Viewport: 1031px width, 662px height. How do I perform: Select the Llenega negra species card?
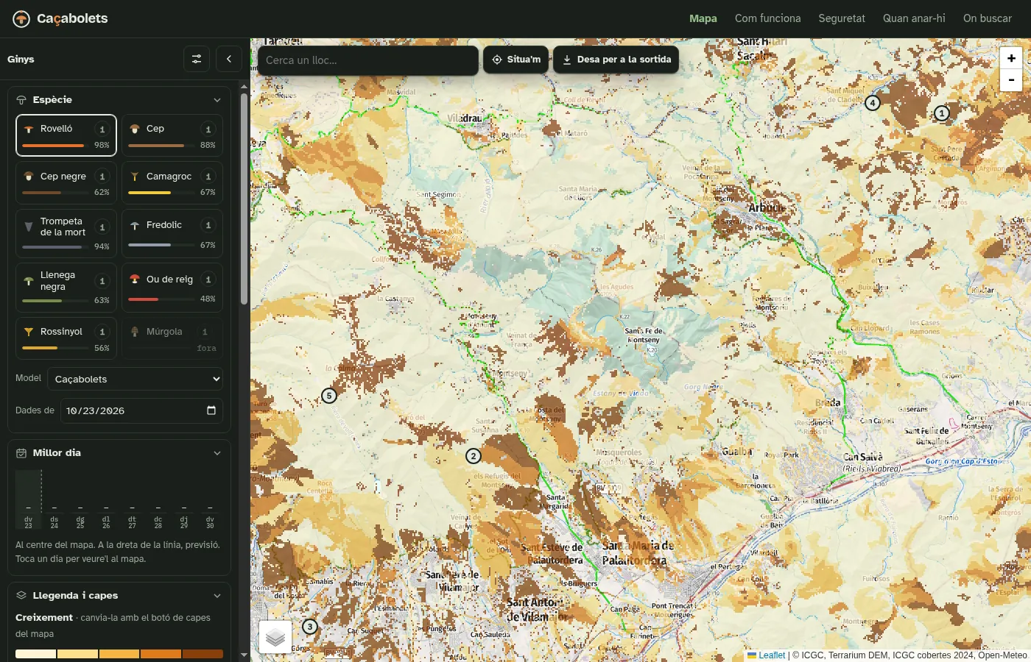point(66,288)
